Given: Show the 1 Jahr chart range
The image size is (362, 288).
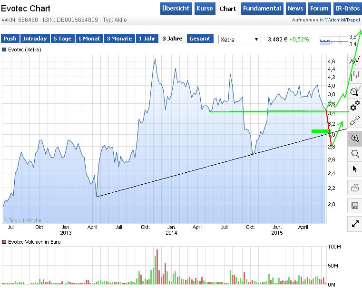Looking at the screenshot, I should (147, 39).
